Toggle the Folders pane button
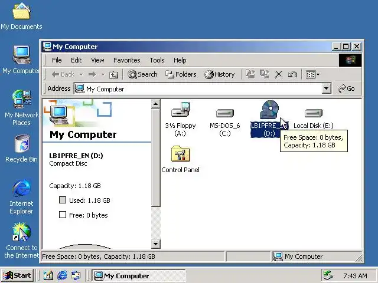 181,74
